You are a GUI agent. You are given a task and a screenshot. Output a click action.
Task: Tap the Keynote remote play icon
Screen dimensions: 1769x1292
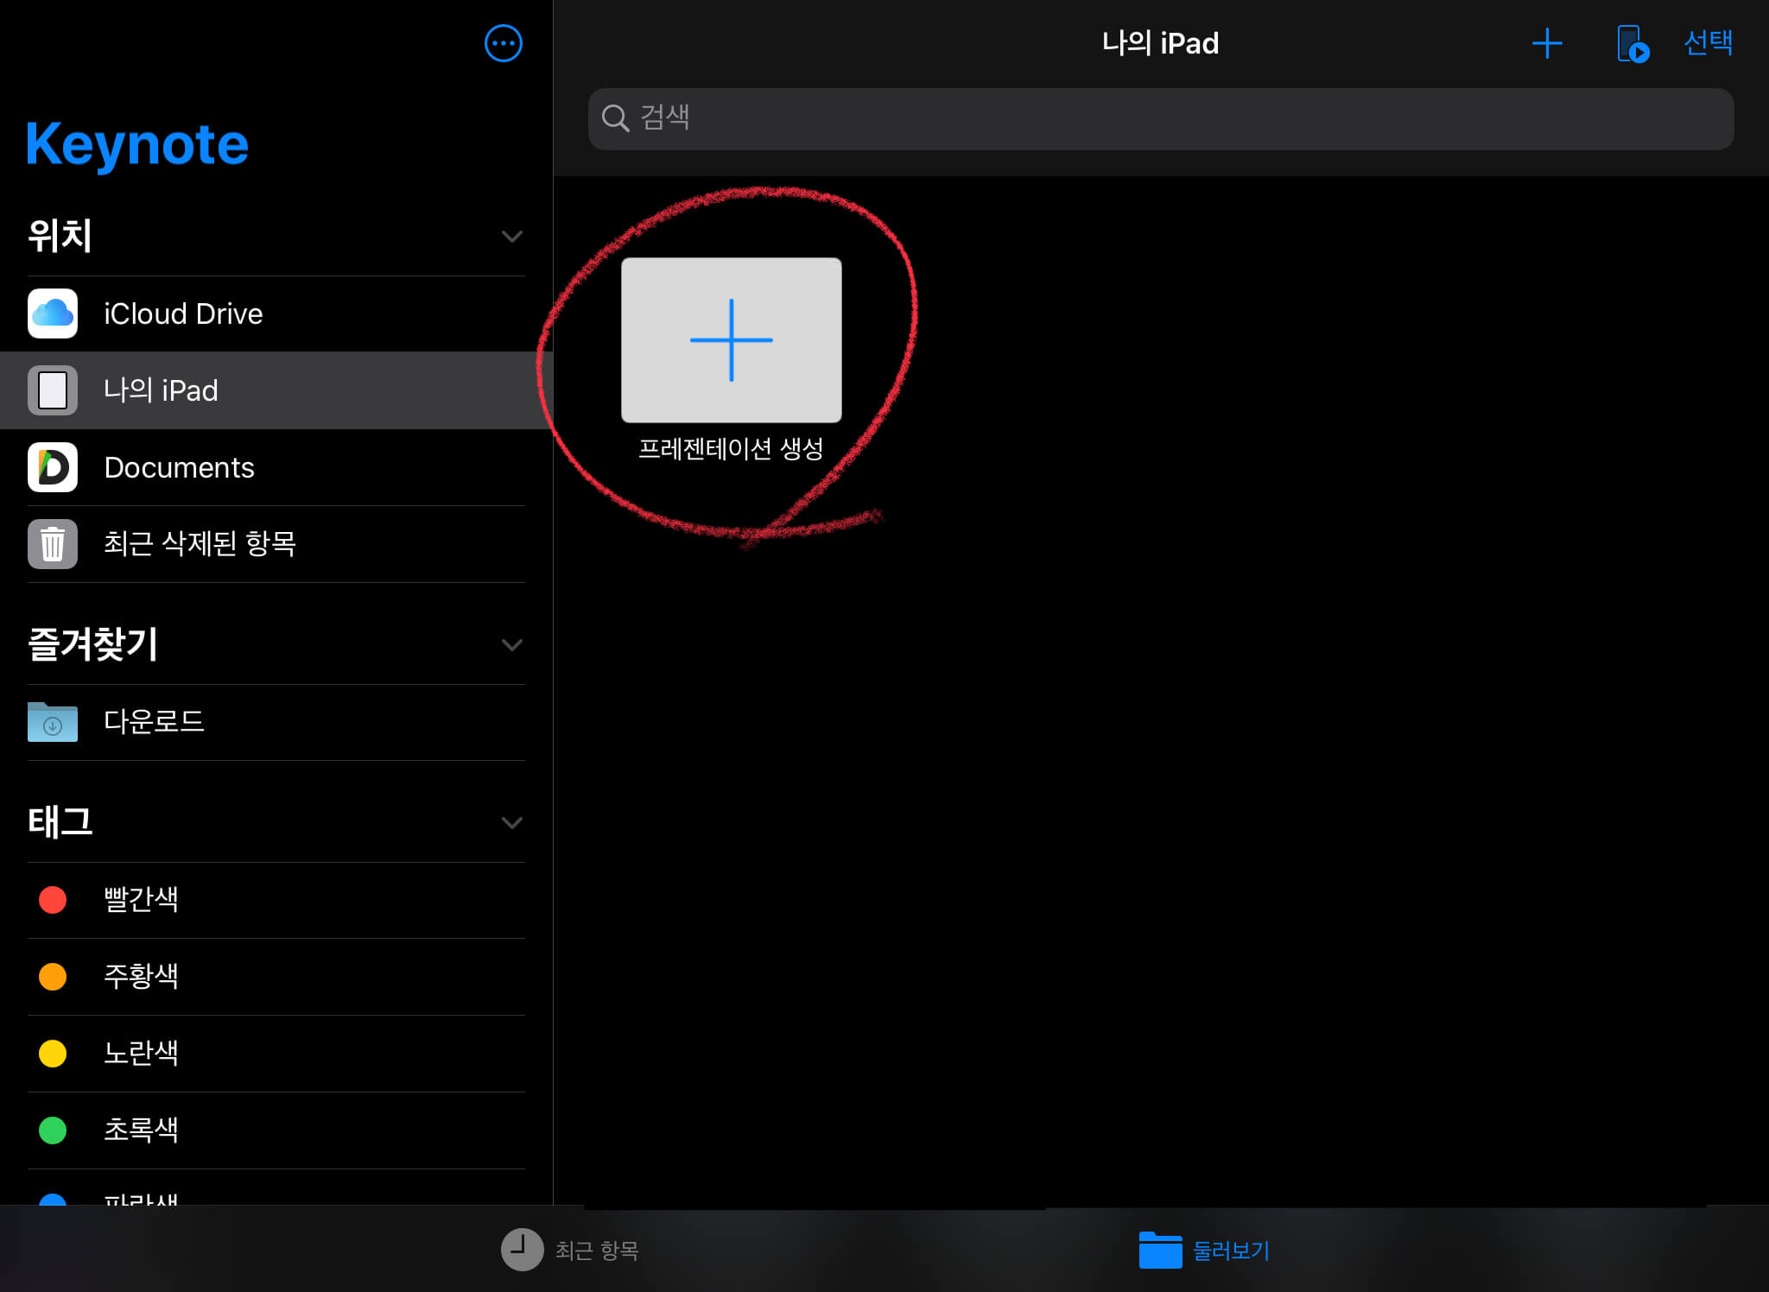click(1632, 43)
